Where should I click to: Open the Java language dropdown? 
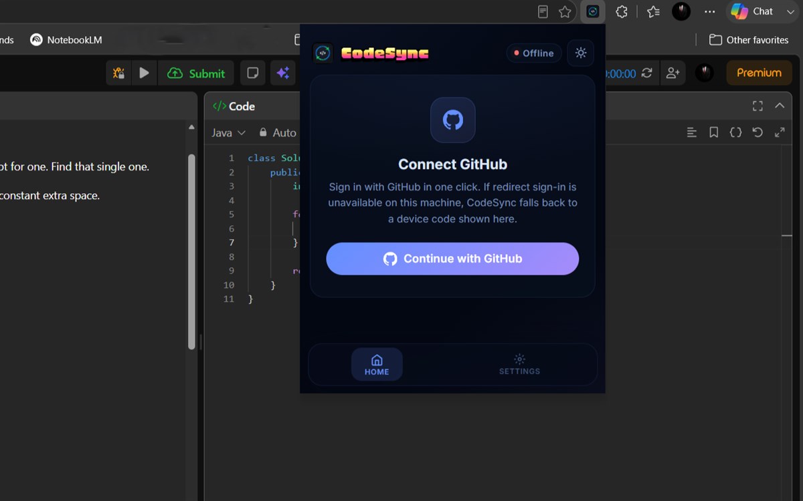tap(228, 133)
